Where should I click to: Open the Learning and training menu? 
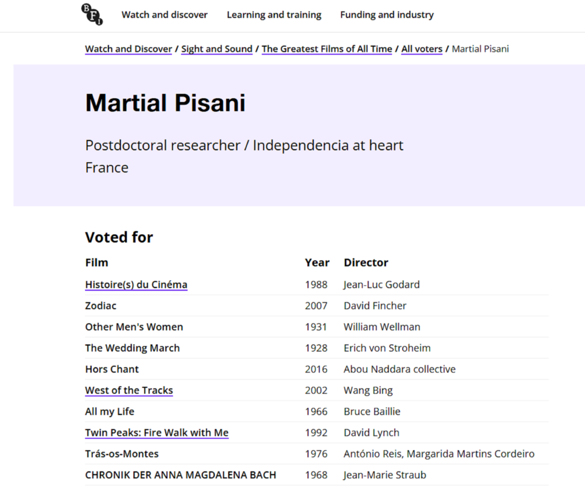[x=274, y=15]
